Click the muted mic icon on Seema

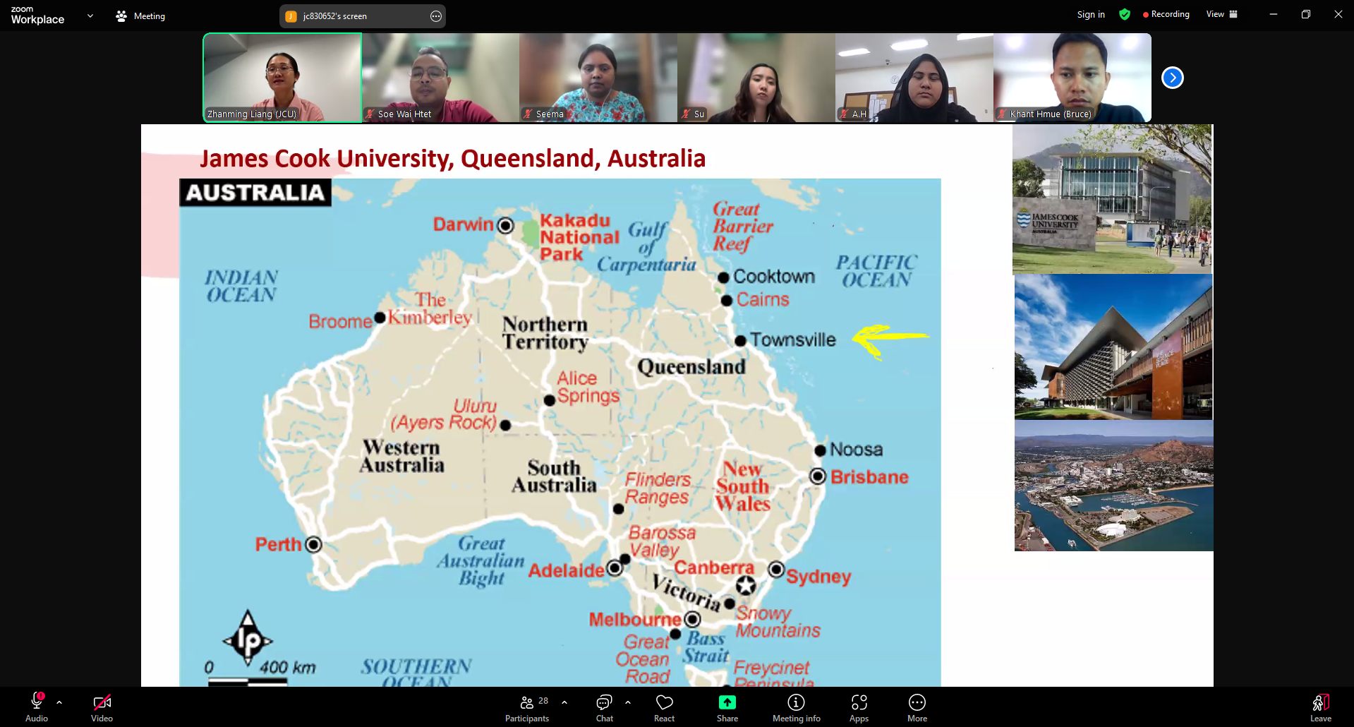(528, 114)
